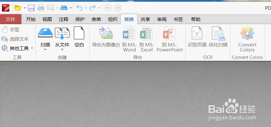The width and height of the screenshot is (271, 127).
Task: Expand the open folder dropdown arrow
Action: coord(25,8)
